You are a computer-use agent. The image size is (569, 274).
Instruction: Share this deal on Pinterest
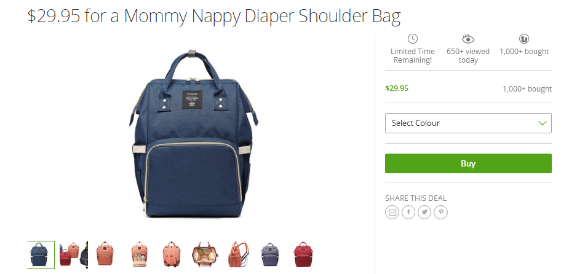coord(441,213)
